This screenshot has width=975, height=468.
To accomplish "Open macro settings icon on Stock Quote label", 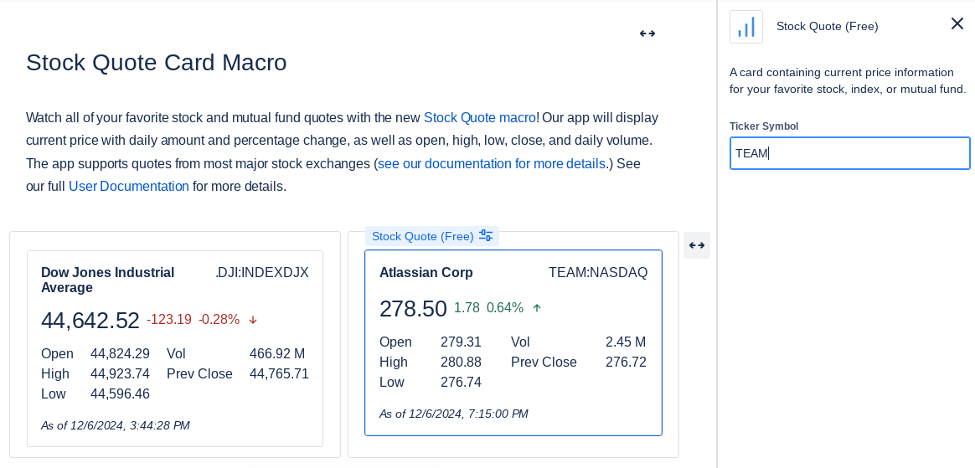I will tap(486, 236).
